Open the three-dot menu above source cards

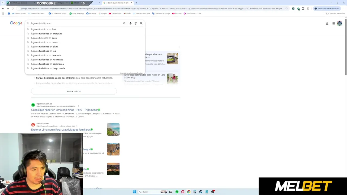(x=179, y=47)
